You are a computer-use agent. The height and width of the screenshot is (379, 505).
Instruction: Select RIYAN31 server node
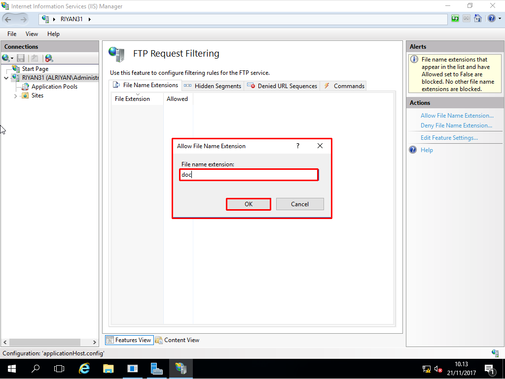[x=60, y=77]
